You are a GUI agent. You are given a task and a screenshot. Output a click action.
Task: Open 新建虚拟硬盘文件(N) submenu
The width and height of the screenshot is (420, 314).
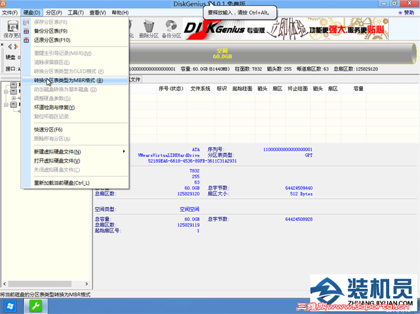(74, 152)
